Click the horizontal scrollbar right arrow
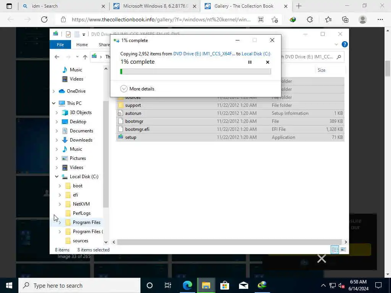This screenshot has height=293, width=391. pos(346,242)
